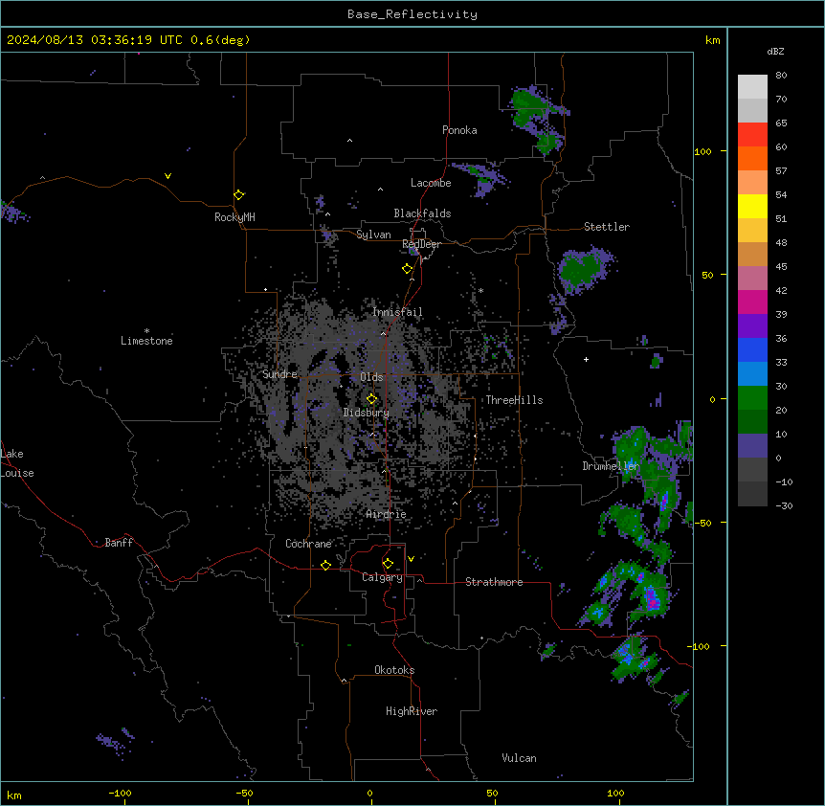The image size is (825, 806).
Task: Click the -100 tick on the bottom axis
Action: pos(120,793)
